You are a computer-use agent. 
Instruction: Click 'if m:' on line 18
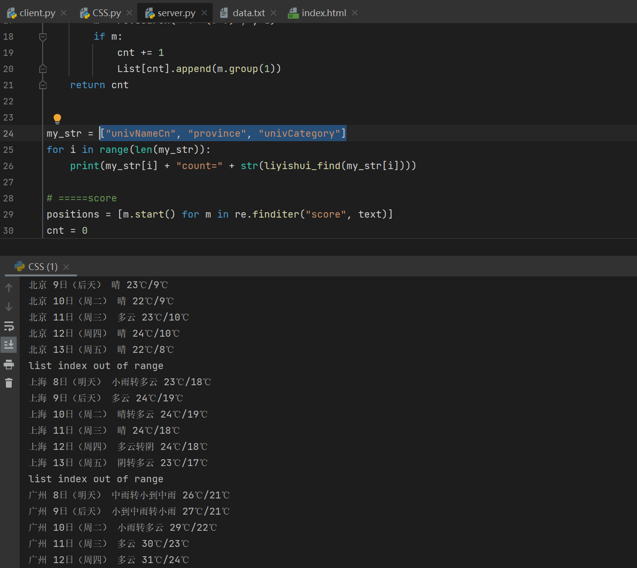(x=108, y=37)
